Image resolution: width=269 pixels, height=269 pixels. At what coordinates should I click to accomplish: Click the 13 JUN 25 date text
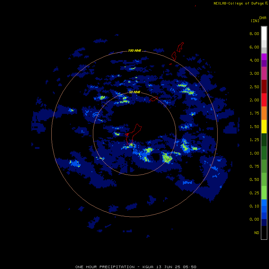pyautogui.click(x=168, y=267)
